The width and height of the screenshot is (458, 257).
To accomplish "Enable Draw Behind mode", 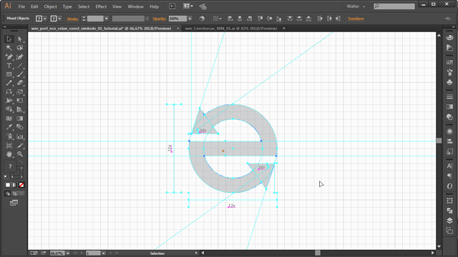I will 14,193.
